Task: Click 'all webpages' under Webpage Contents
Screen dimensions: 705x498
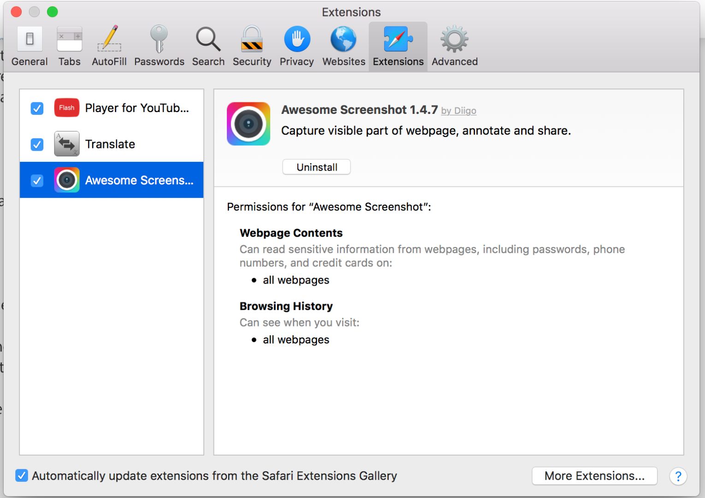Action: click(296, 280)
